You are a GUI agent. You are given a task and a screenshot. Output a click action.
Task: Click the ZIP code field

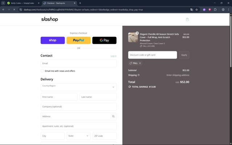point(104,136)
